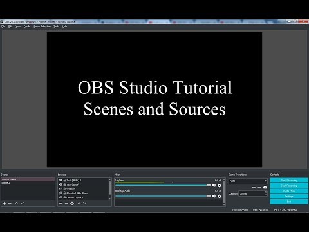
Task: Open the Scene Collection menu
Action: pyautogui.click(x=42, y=26)
